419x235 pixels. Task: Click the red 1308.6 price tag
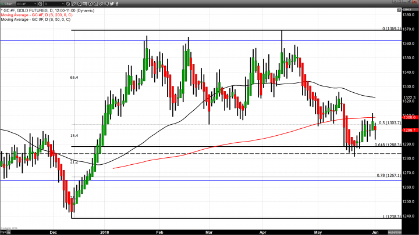tap(409, 117)
